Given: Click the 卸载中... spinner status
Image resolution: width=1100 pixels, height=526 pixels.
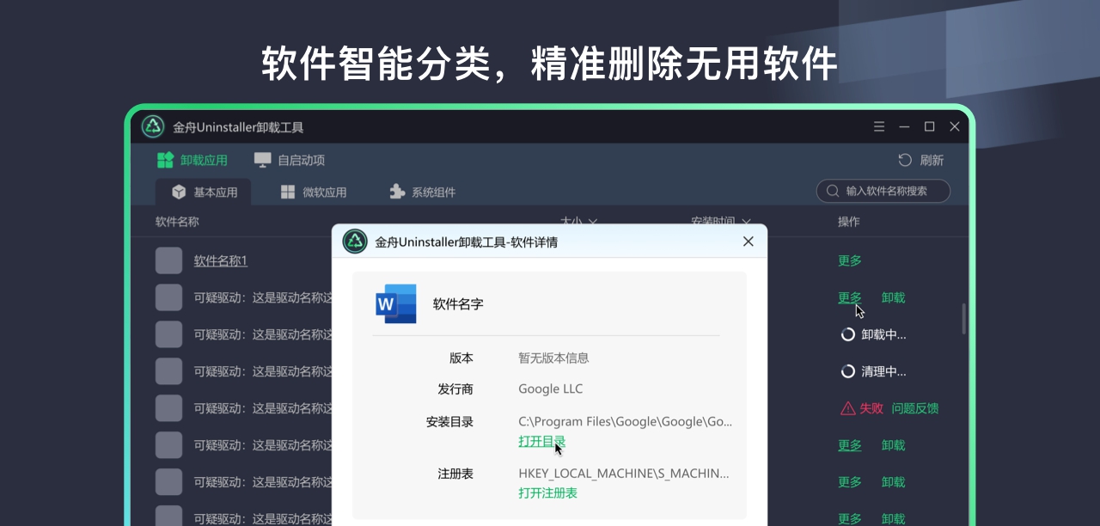Looking at the screenshot, I should click(x=873, y=334).
